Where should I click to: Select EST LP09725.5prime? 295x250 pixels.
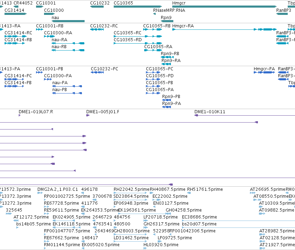(175, 238)
